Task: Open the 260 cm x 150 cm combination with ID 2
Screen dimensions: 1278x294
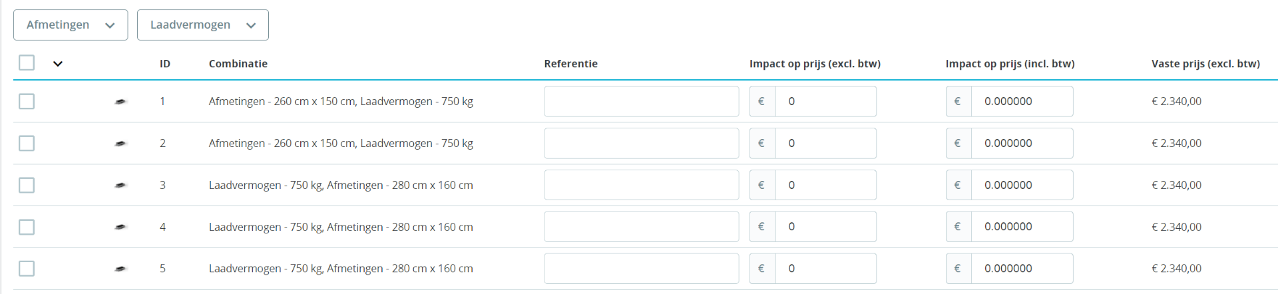Action: (x=341, y=143)
